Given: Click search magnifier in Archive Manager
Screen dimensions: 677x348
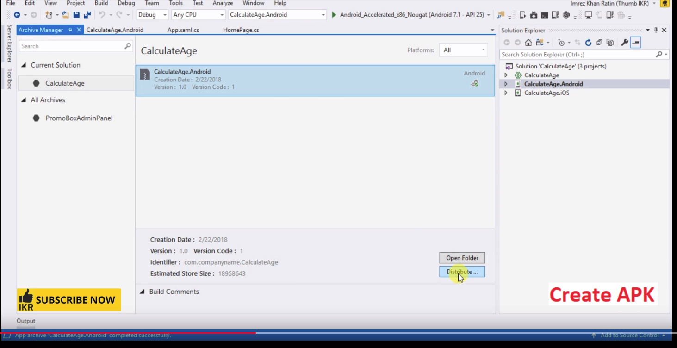Looking at the screenshot, I should [128, 46].
